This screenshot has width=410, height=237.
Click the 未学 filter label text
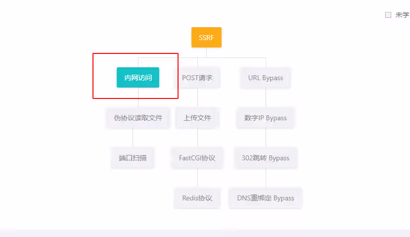pos(402,15)
